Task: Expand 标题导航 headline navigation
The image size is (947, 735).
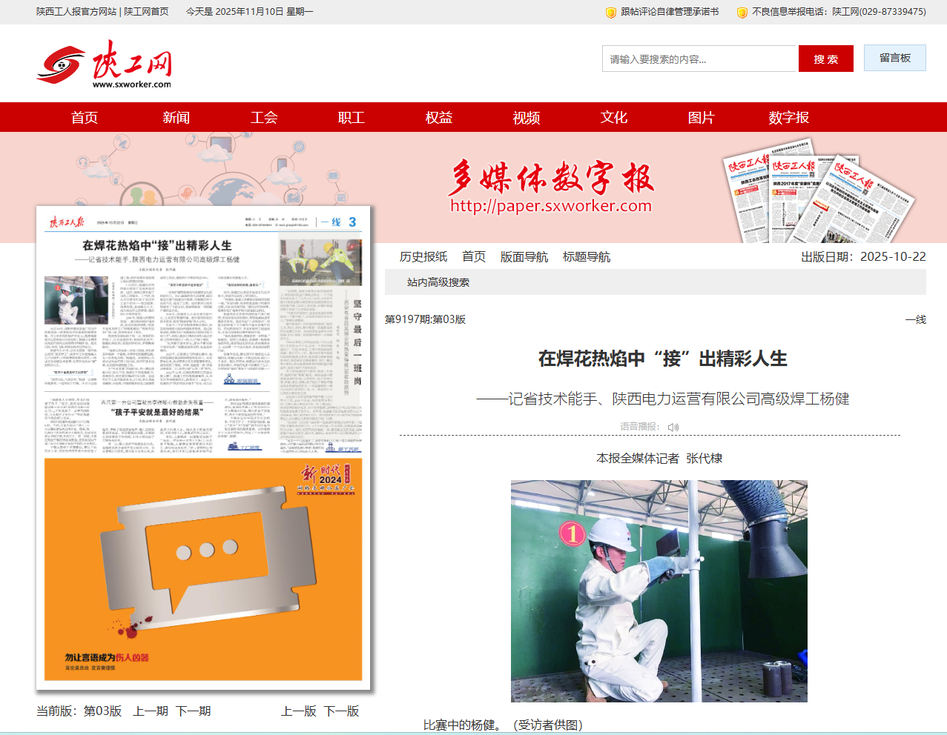Action: [586, 257]
